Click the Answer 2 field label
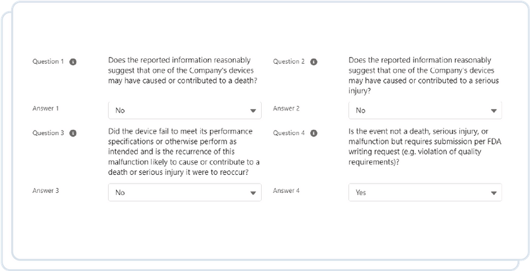 (x=287, y=107)
